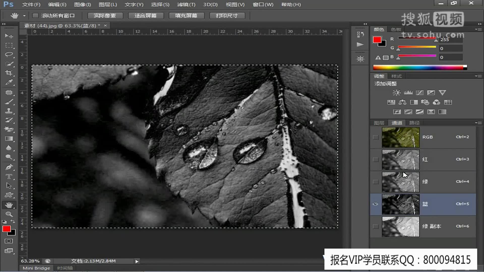Expand the status bar info arrow
Image resolution: width=484 pixels, height=272 pixels.
tap(137, 261)
